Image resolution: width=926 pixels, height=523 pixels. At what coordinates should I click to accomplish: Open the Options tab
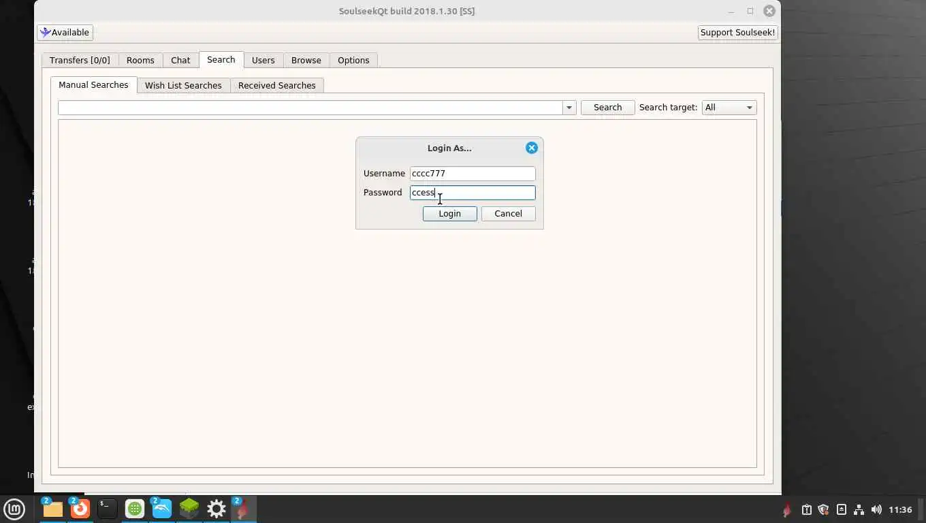coord(353,60)
